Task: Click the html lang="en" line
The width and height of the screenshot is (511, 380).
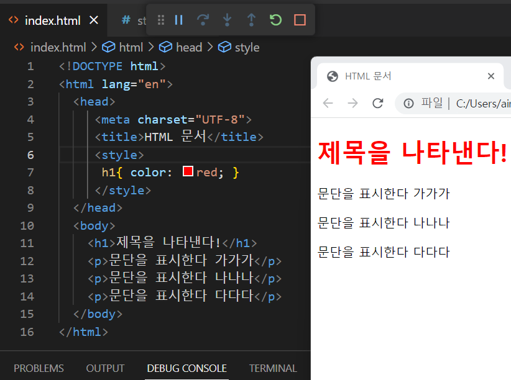Action: tap(116, 84)
